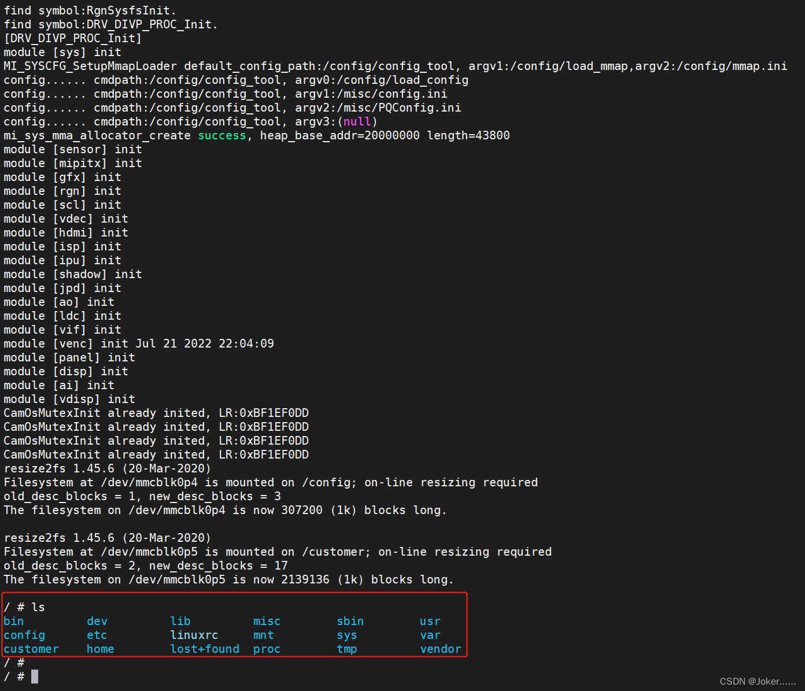Click the 'mnt' directory name
Image resolution: width=805 pixels, height=691 pixels.
coord(264,635)
